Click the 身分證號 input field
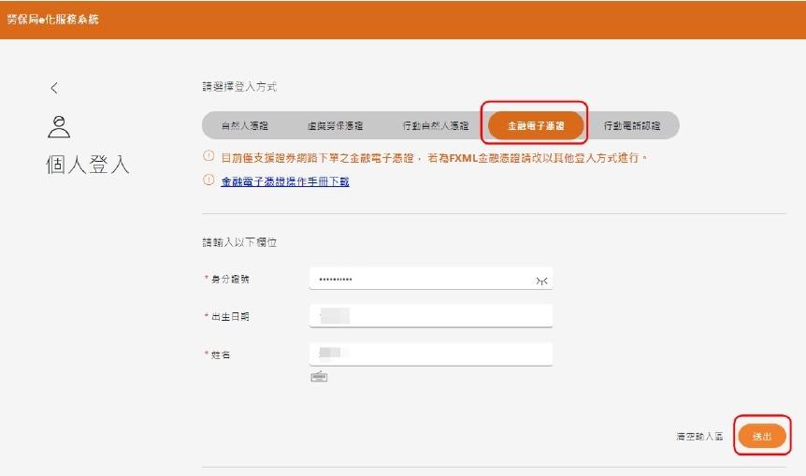This screenshot has width=806, height=476. 431,278
